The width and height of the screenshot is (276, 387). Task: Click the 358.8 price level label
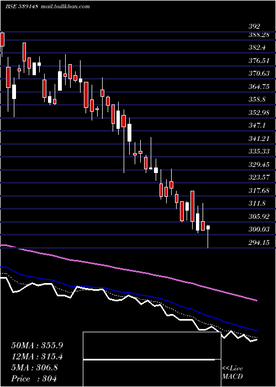(x=257, y=100)
